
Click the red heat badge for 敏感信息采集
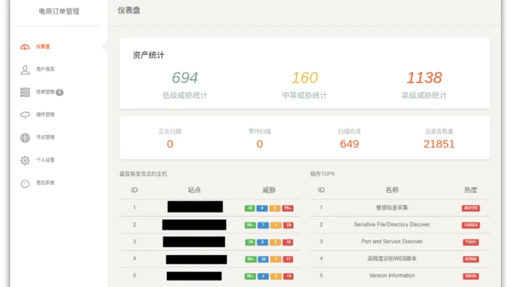(x=471, y=208)
